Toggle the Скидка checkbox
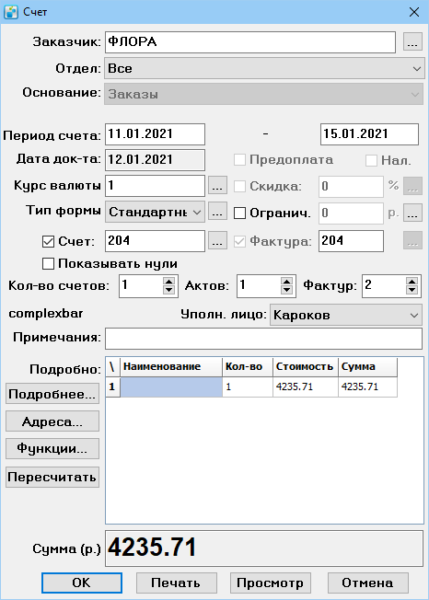 click(x=240, y=187)
